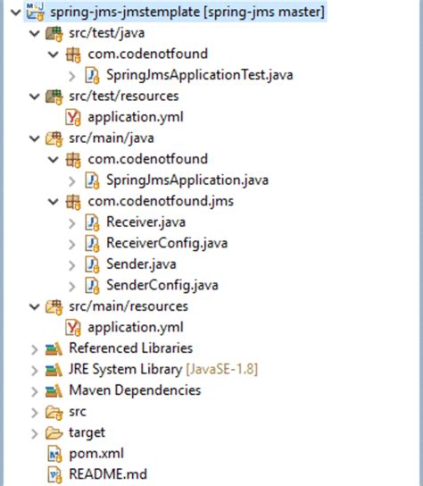Collapse the src/test/resources folder

click(35, 96)
